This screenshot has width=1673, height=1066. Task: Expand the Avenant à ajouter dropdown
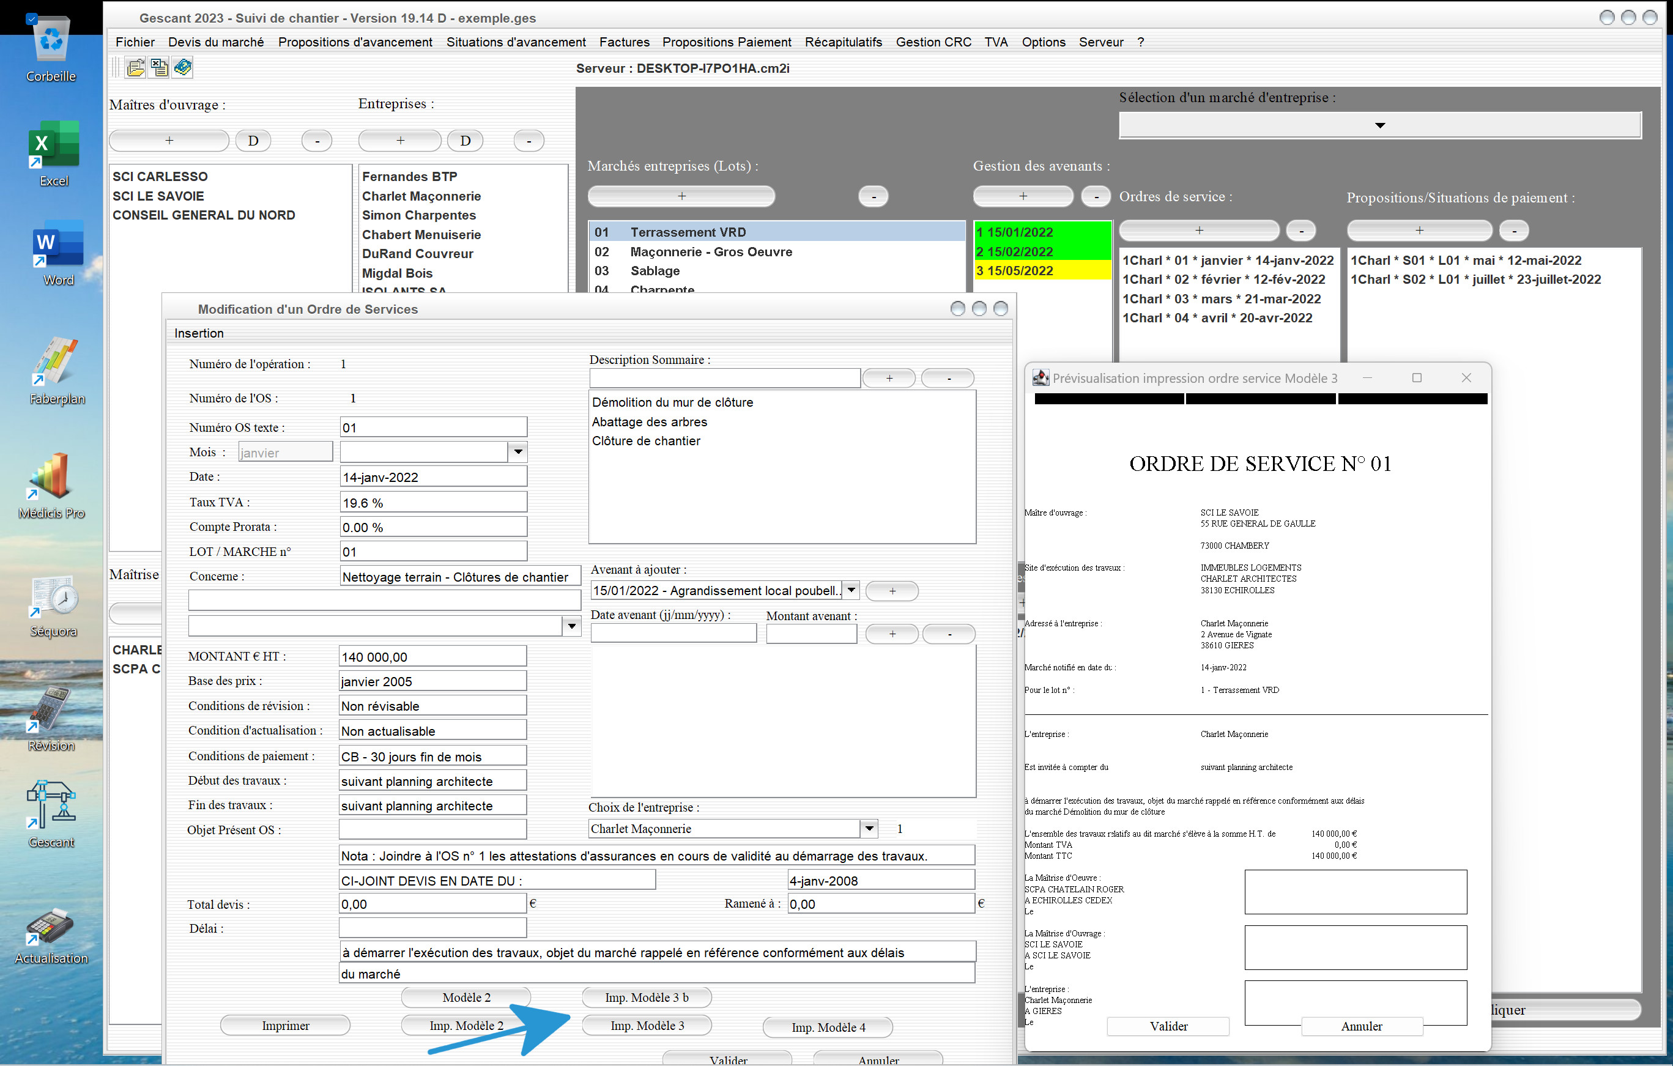click(x=851, y=590)
